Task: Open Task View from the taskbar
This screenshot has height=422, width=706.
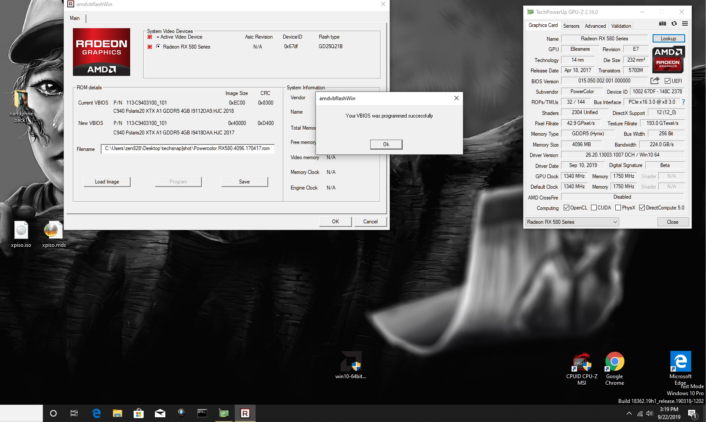Action: pyautogui.click(x=74, y=413)
